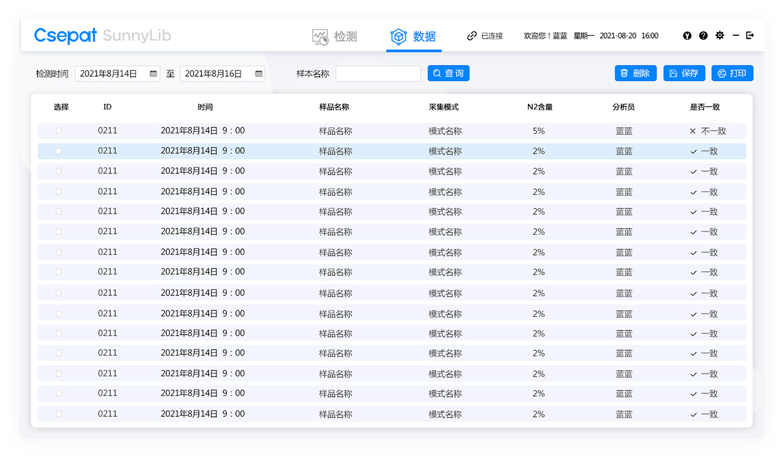Click the printer icon on the 打印 button

click(x=721, y=73)
